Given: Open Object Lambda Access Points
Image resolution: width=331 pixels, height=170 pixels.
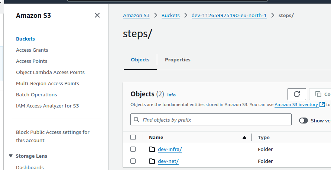Looking at the screenshot, I should tap(50, 72).
